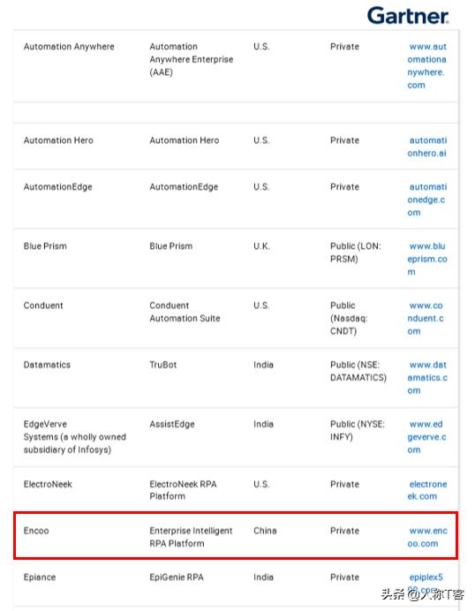Open automationedge.com website link

(x=427, y=200)
